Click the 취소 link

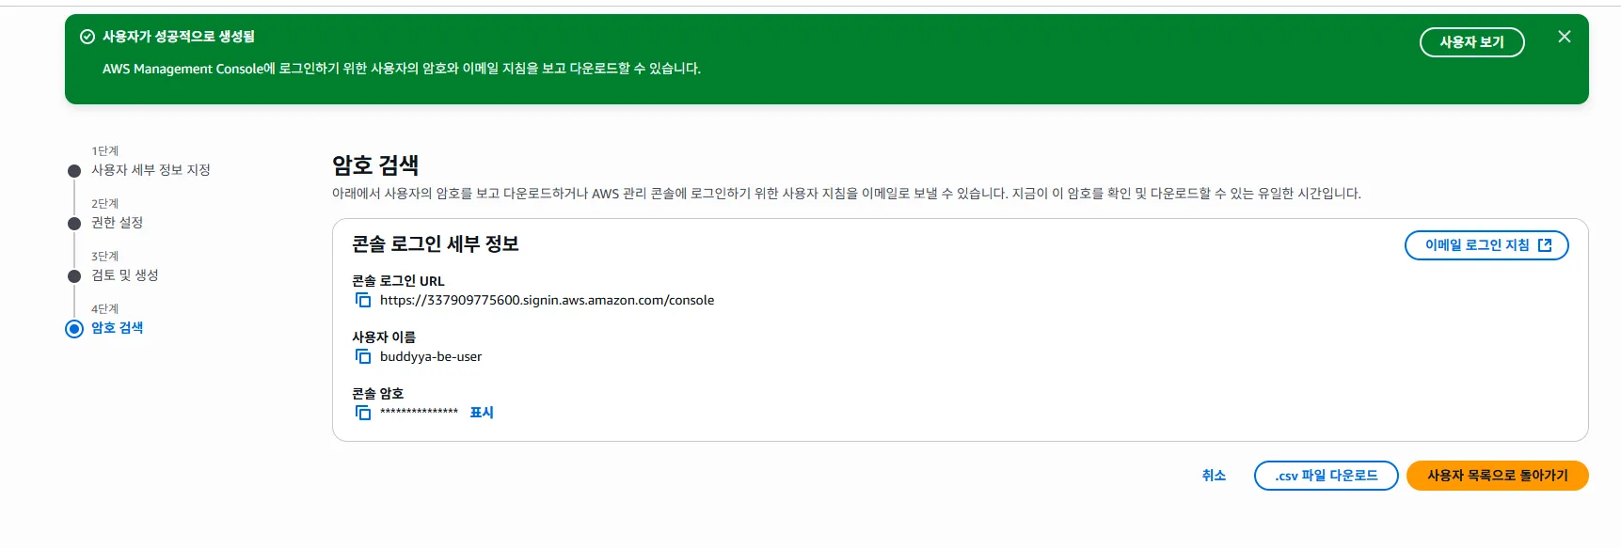click(1214, 476)
